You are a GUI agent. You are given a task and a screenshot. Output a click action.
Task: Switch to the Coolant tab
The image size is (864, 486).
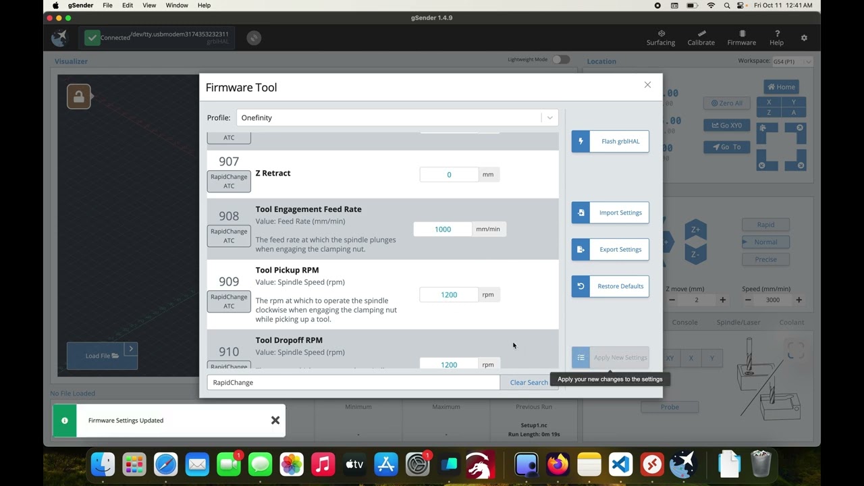(x=792, y=323)
